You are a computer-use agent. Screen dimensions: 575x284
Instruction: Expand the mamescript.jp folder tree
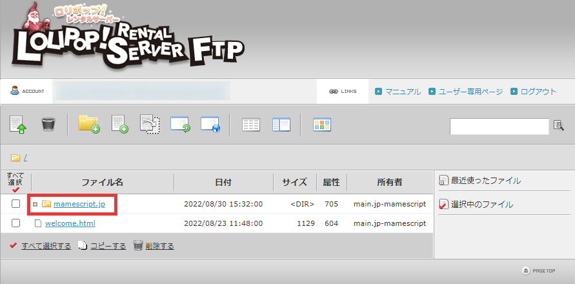[35, 205]
